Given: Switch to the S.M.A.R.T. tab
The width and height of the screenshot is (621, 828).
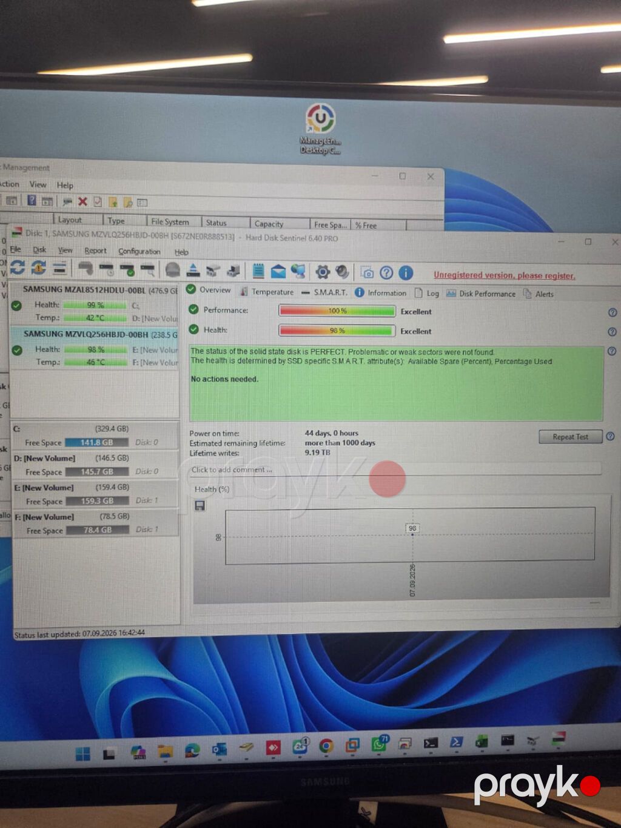Looking at the screenshot, I should 324,292.
